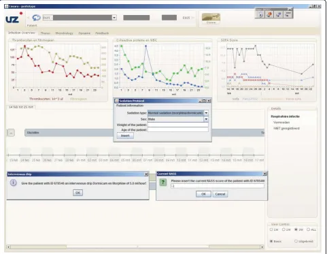Click the 07 mrt date on timeline
Image resolution: width=327 pixels, height=254 pixels.
pos(148,160)
